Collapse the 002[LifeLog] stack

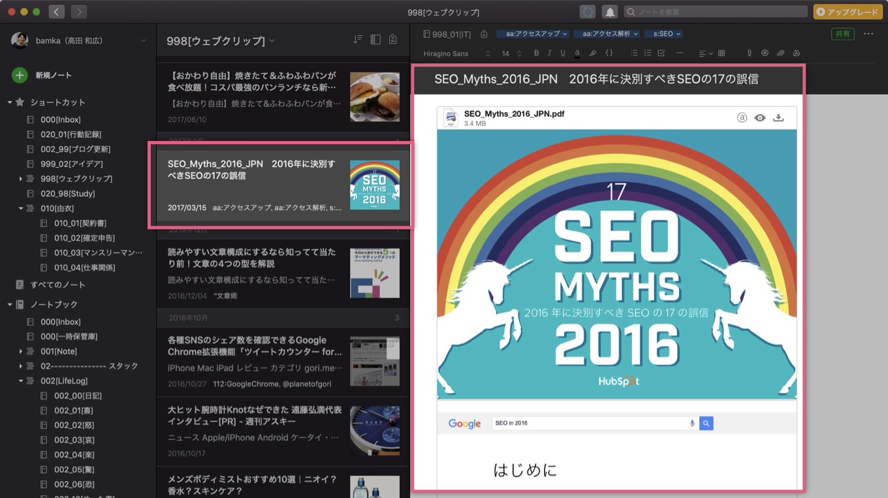(x=21, y=381)
